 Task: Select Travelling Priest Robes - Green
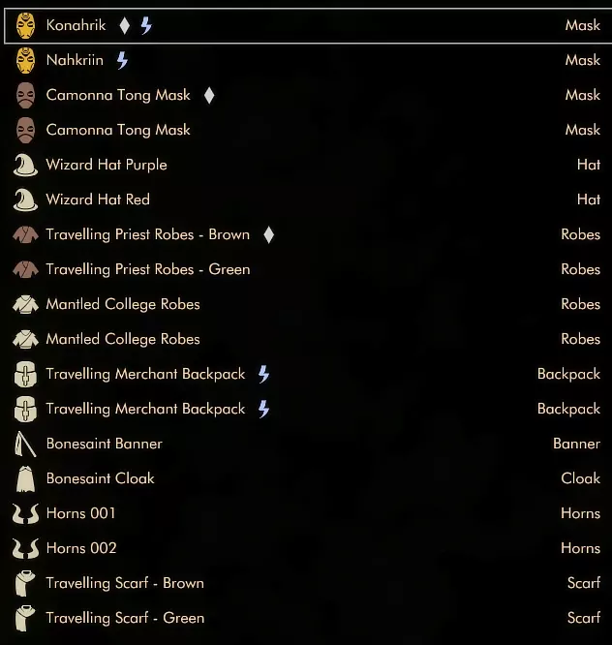click(x=306, y=269)
